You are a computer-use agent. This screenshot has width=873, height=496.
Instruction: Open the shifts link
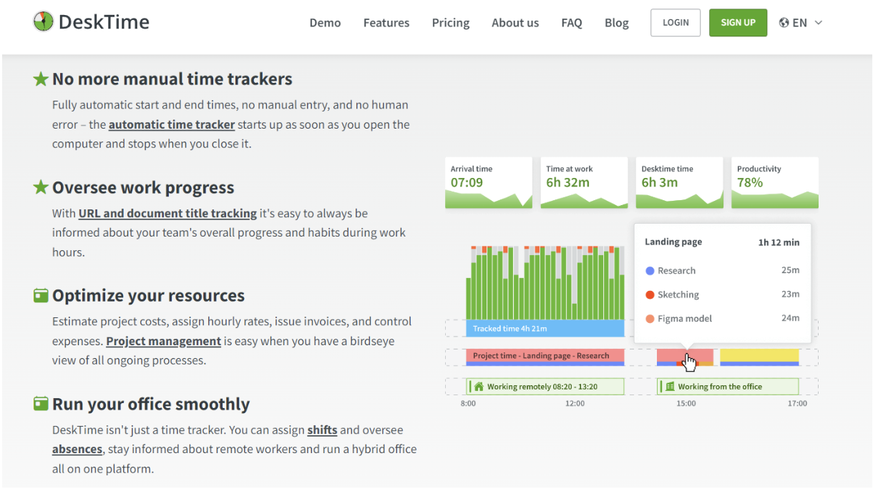pos(322,430)
